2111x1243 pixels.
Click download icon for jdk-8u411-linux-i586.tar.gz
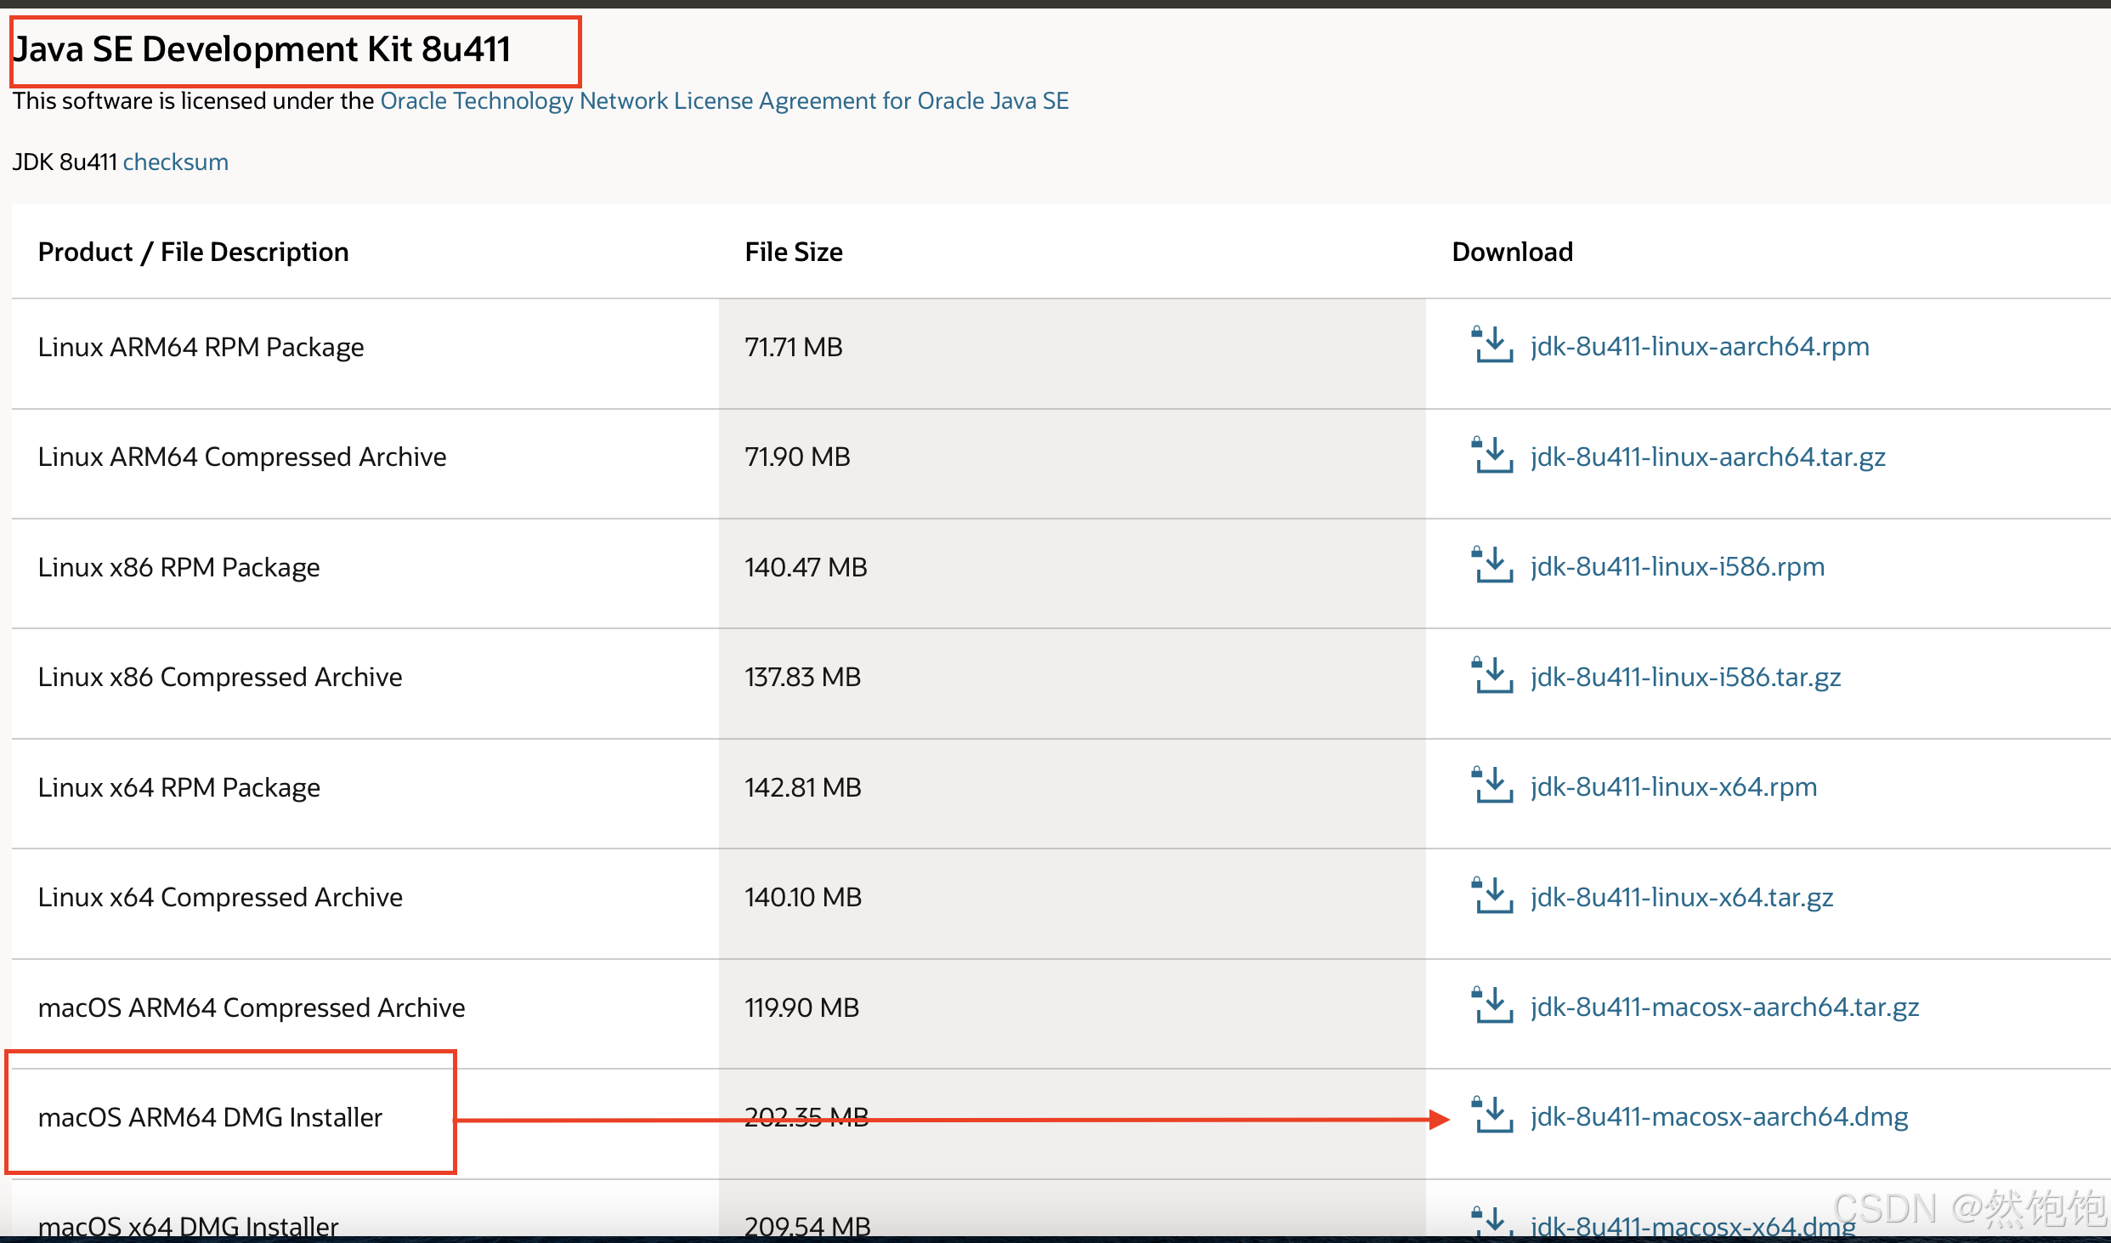(x=1491, y=675)
